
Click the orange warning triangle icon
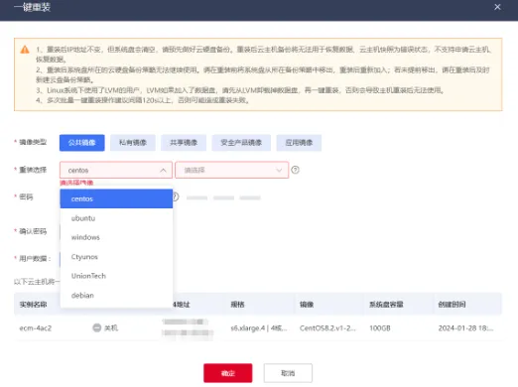[x=25, y=50]
